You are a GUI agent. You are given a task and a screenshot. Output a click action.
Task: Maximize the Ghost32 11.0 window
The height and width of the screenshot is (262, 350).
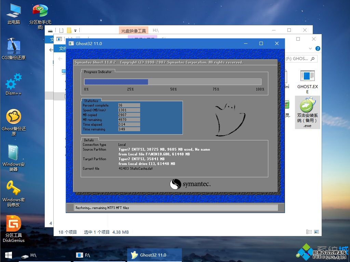[x=261, y=43]
